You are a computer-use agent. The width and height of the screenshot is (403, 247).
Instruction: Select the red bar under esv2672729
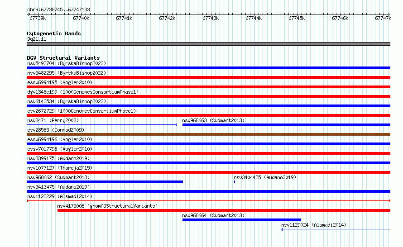(x=208, y=115)
